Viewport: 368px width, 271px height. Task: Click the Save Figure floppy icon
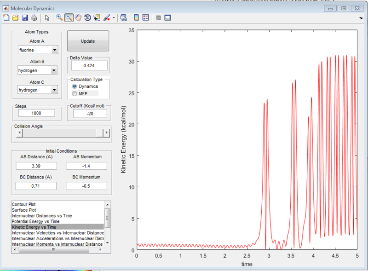(x=25, y=18)
